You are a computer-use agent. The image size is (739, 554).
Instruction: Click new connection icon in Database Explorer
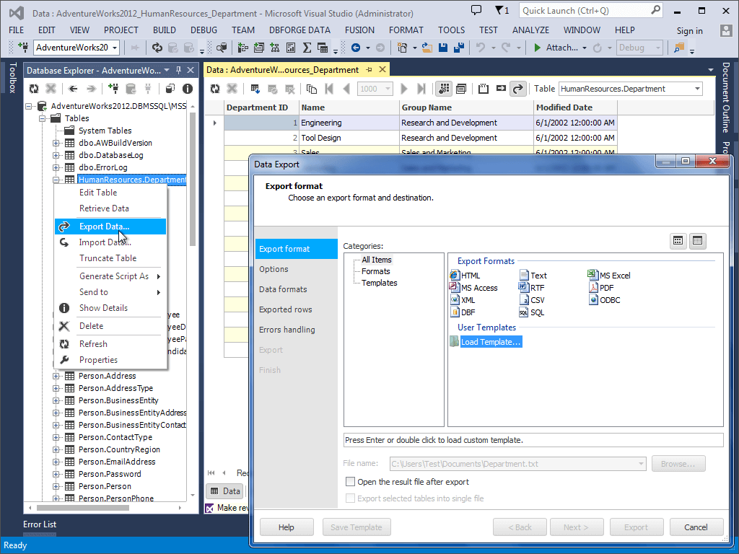(113, 89)
